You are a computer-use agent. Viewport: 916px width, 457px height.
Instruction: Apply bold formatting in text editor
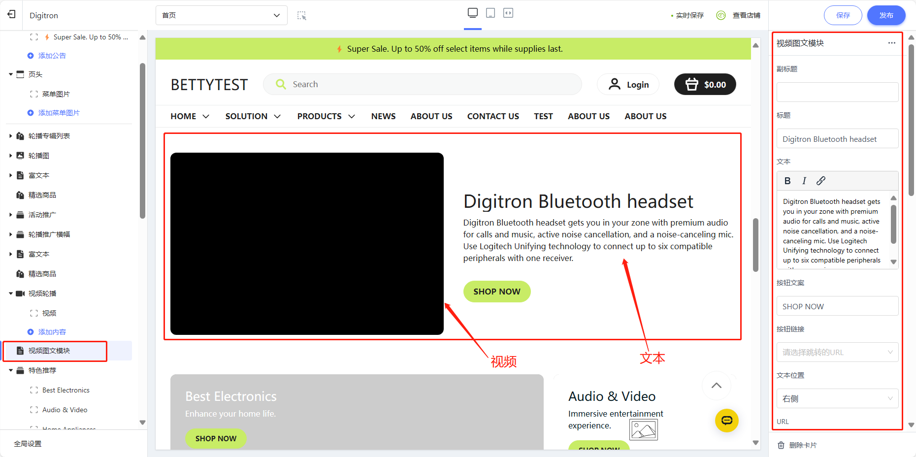pyautogui.click(x=787, y=181)
